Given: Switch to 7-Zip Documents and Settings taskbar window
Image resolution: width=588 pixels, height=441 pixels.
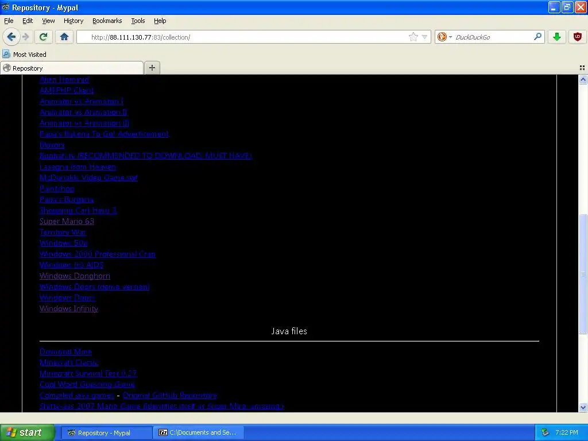Looking at the screenshot, I should click(x=199, y=433).
